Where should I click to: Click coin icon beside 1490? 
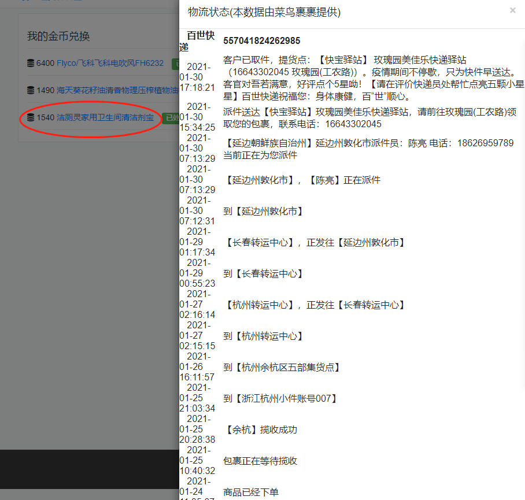pos(31,90)
